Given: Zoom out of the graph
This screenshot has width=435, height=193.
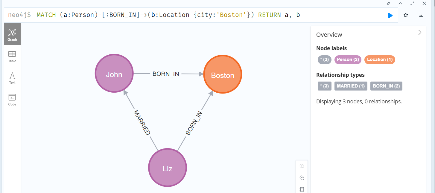Looking at the screenshot, I should click(x=302, y=178).
